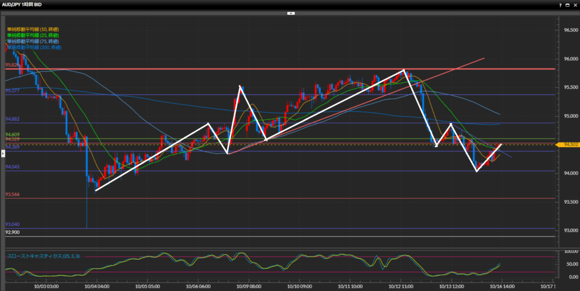Image resolution: width=580 pixels, height=291 pixels.
Task: Click the 96.500 price axis label
Action: point(569,29)
